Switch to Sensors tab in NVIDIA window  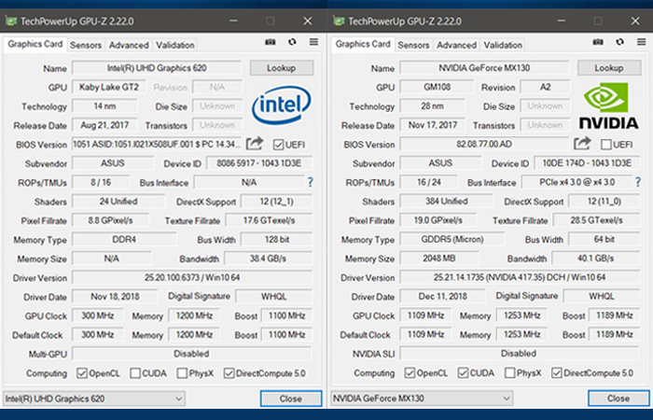click(413, 45)
